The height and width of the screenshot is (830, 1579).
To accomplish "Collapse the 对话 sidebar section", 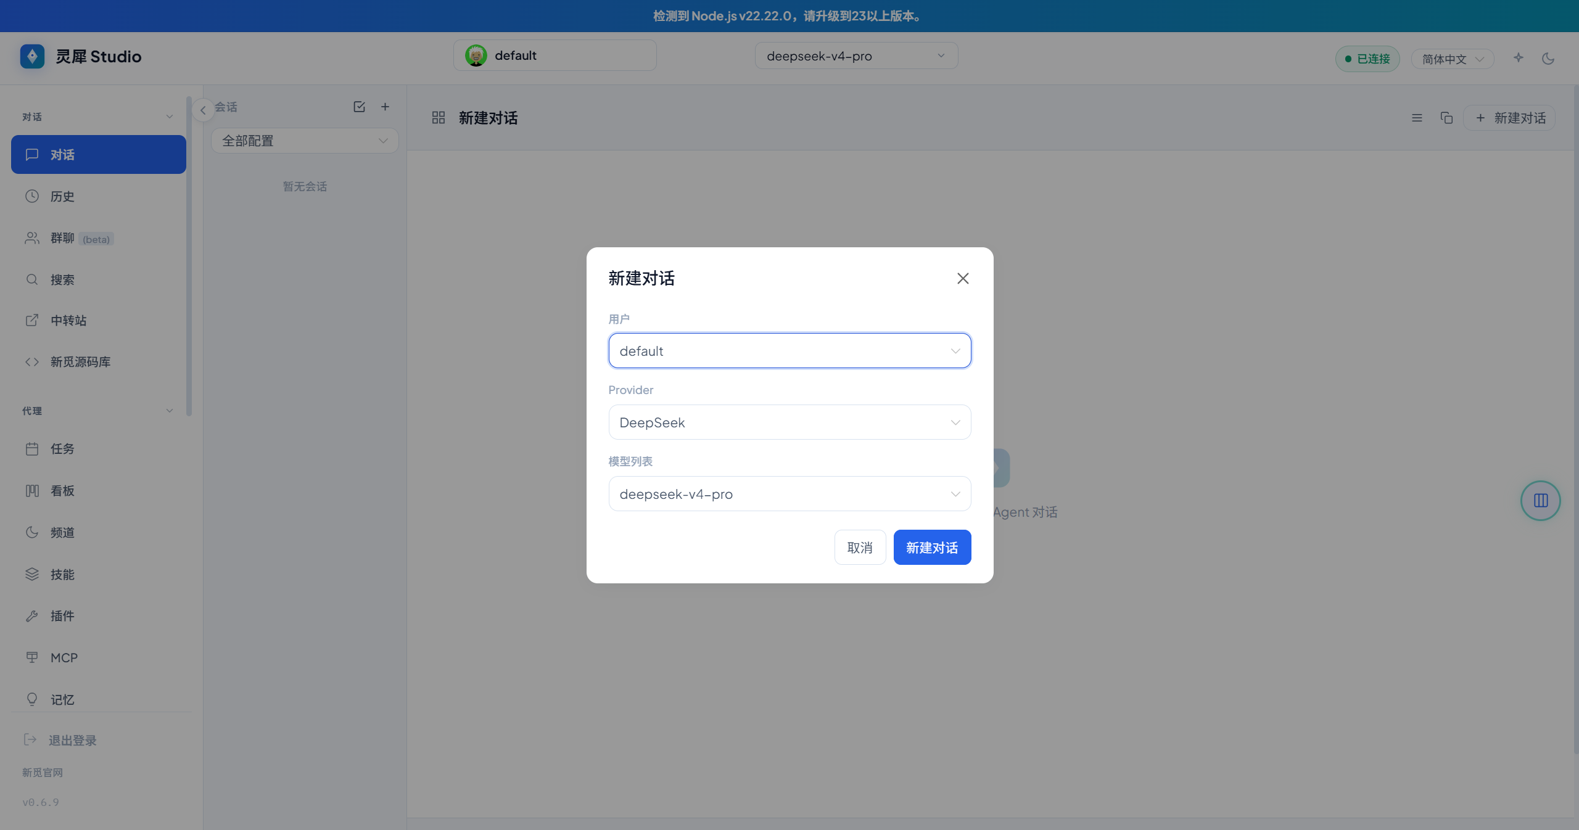I will [169, 117].
